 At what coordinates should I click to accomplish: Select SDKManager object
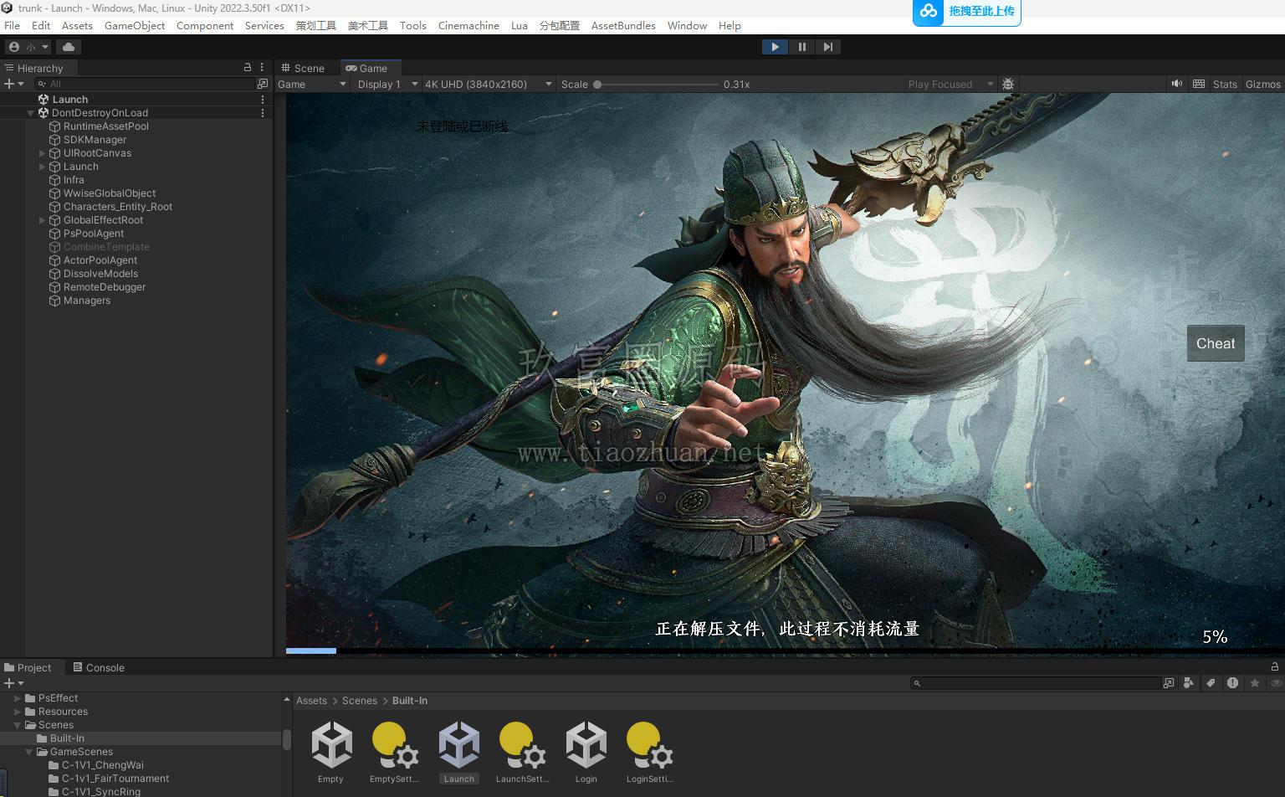tap(95, 140)
